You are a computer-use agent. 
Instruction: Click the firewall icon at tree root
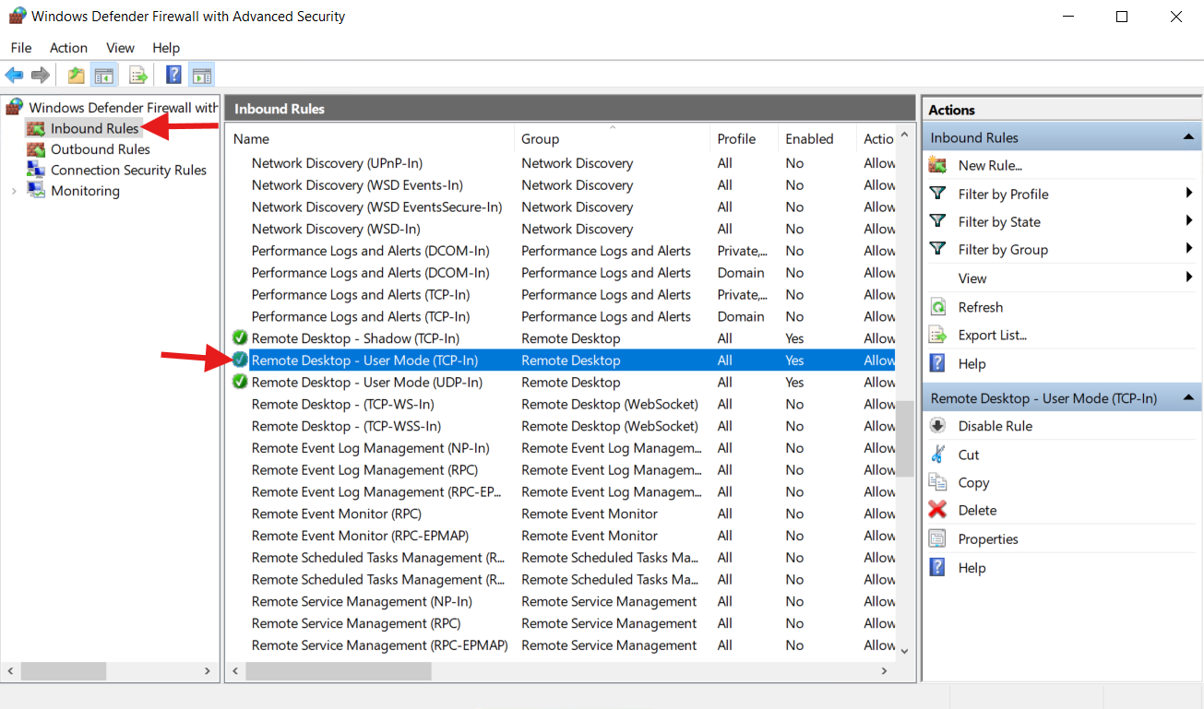pos(15,107)
